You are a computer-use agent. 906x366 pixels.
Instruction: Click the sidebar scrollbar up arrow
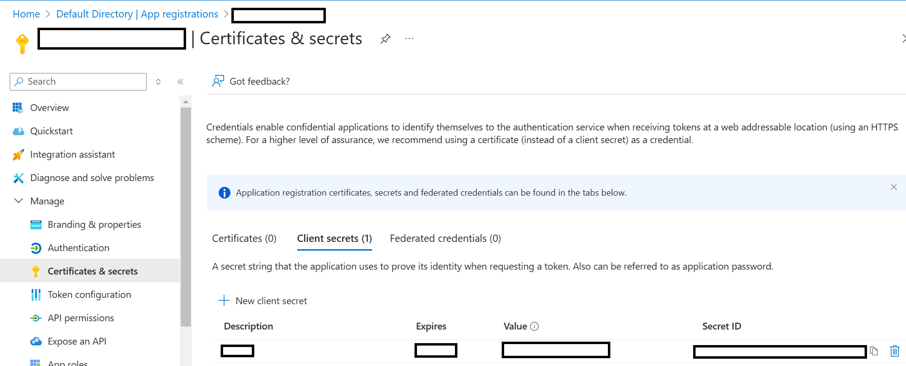pyautogui.click(x=186, y=102)
